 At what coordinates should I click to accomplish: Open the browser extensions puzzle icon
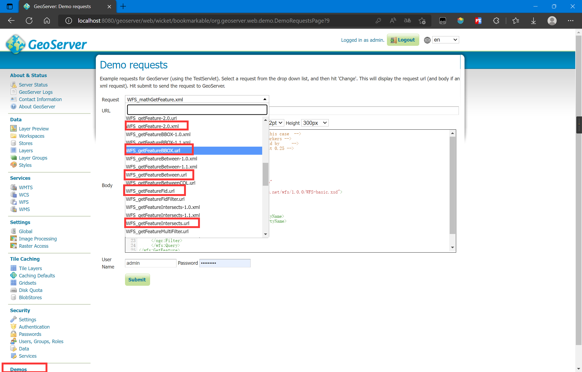click(496, 21)
